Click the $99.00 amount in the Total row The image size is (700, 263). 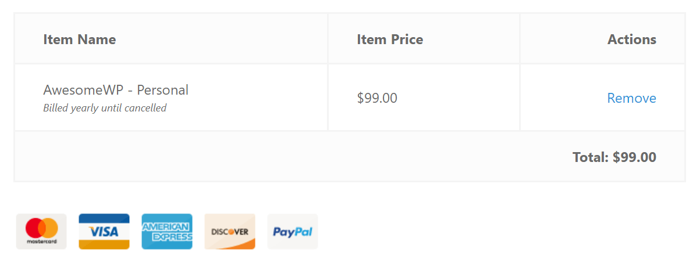634,157
